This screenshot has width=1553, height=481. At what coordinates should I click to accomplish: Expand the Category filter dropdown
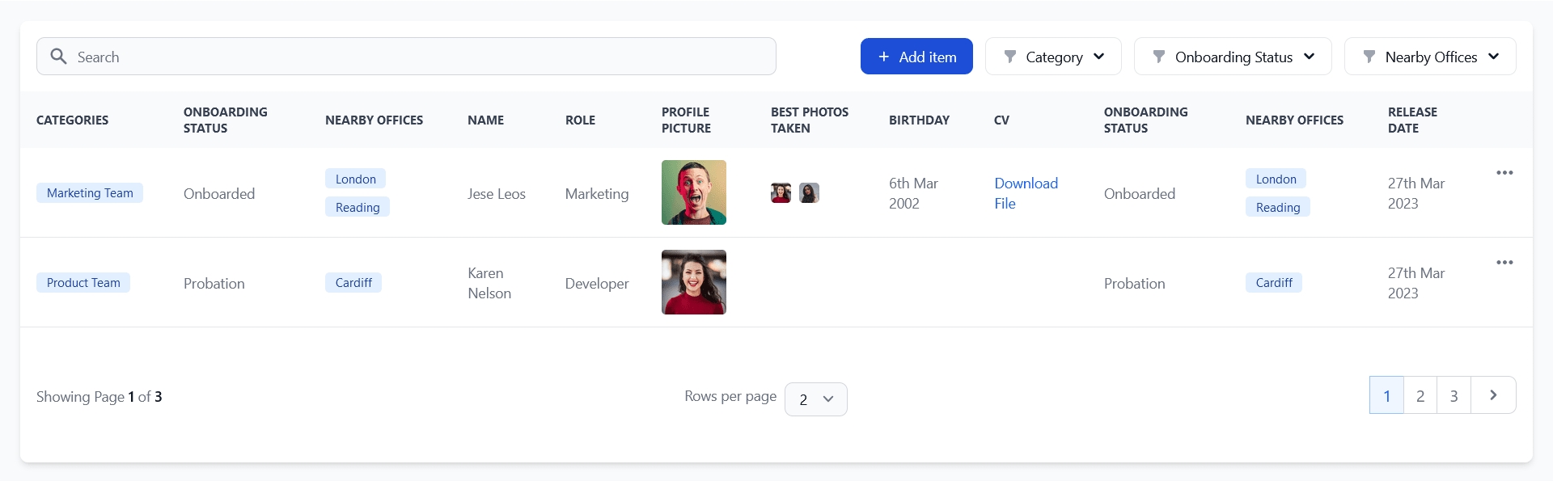[x=1053, y=57]
